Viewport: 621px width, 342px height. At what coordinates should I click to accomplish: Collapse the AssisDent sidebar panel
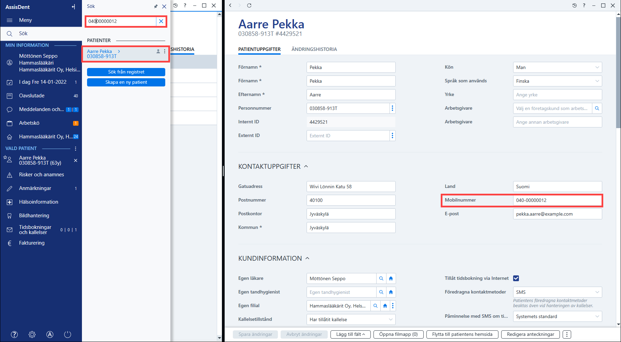(x=73, y=7)
